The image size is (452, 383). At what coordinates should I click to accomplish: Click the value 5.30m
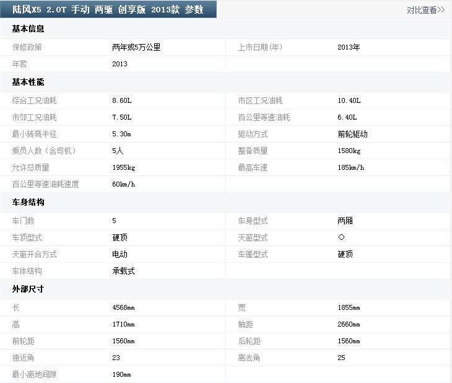point(121,134)
